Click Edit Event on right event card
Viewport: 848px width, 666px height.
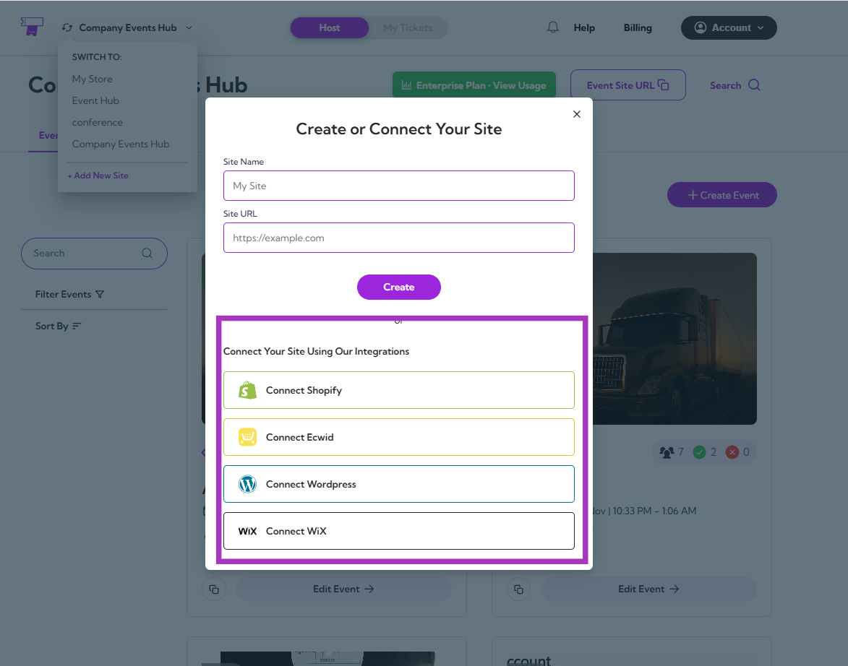(x=648, y=589)
